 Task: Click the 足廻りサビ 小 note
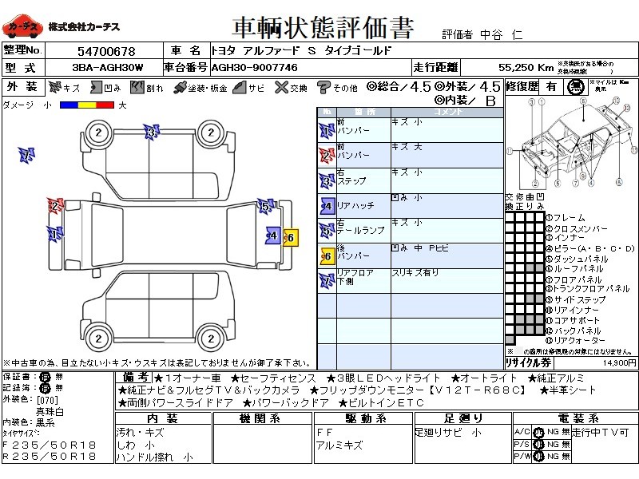[448, 432]
